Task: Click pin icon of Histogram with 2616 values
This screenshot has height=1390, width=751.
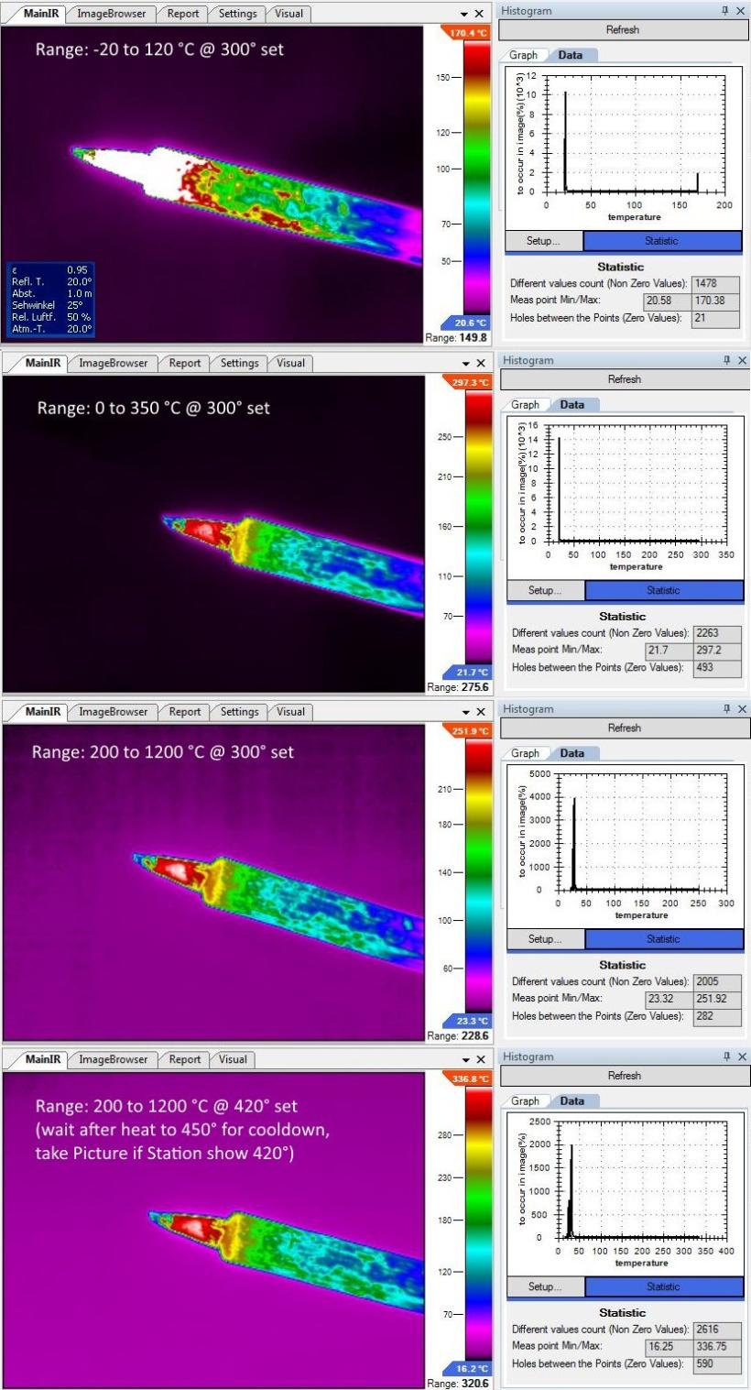Action: pyautogui.click(x=725, y=1057)
